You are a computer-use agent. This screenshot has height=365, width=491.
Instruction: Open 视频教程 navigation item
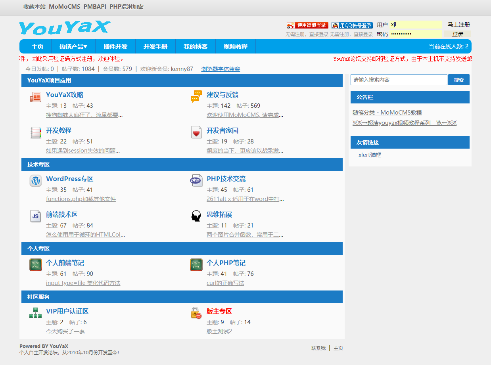pyautogui.click(x=236, y=46)
